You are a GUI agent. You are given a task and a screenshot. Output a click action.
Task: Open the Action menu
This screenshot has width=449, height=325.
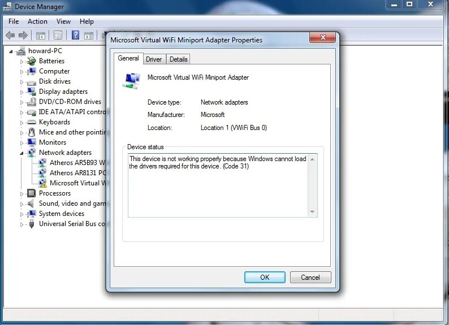(x=37, y=21)
